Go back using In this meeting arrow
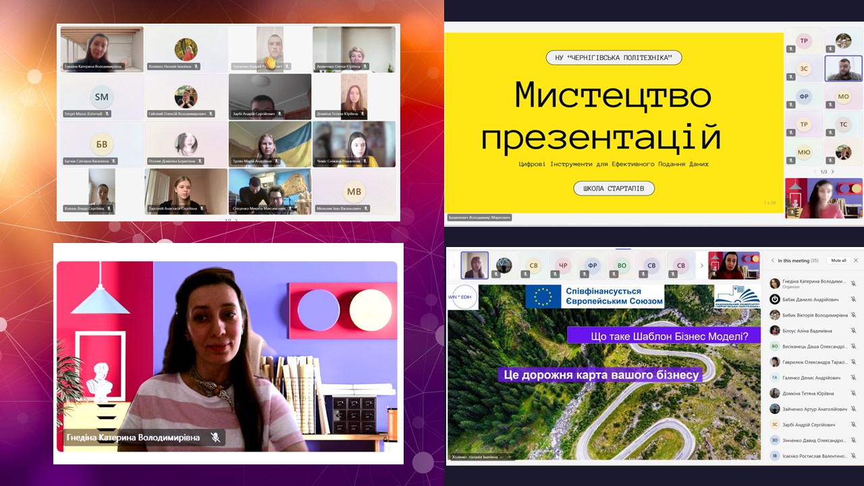 click(x=772, y=260)
